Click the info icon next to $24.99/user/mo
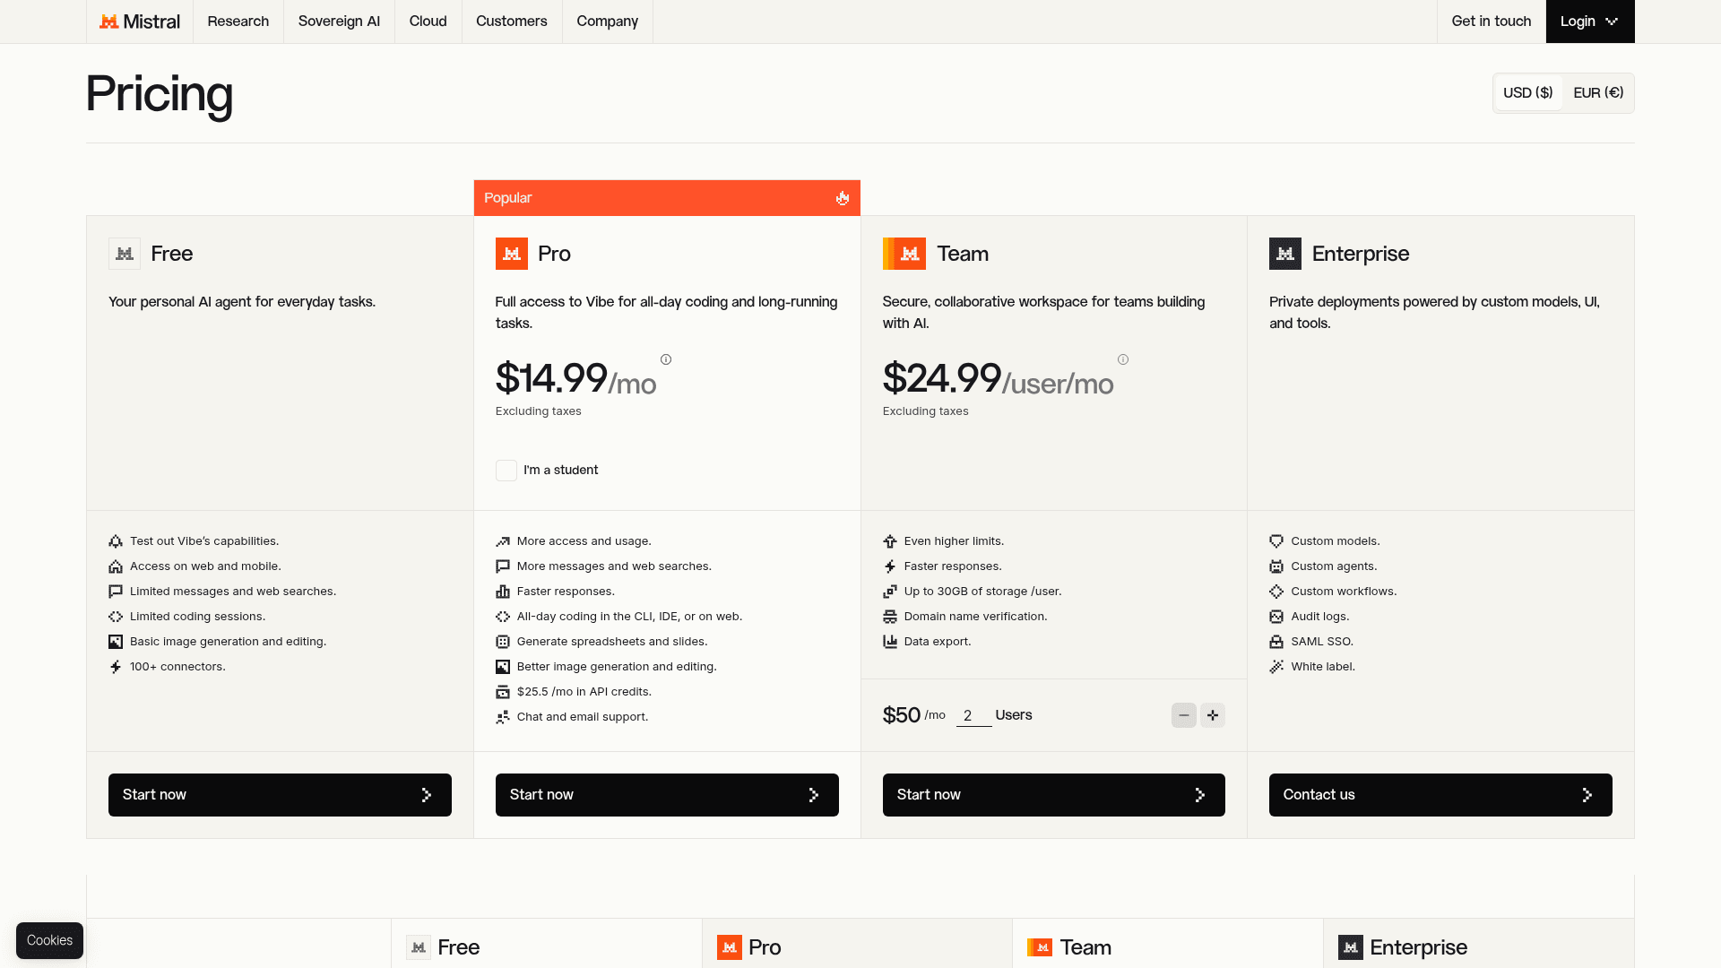Screen dimensions: 1721x968 tap(1123, 359)
